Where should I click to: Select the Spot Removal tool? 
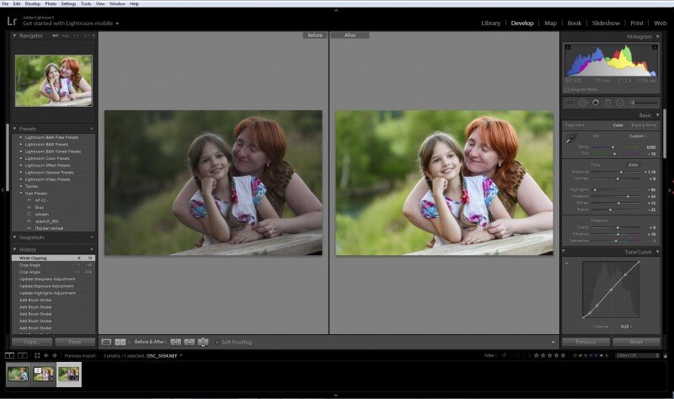(583, 103)
